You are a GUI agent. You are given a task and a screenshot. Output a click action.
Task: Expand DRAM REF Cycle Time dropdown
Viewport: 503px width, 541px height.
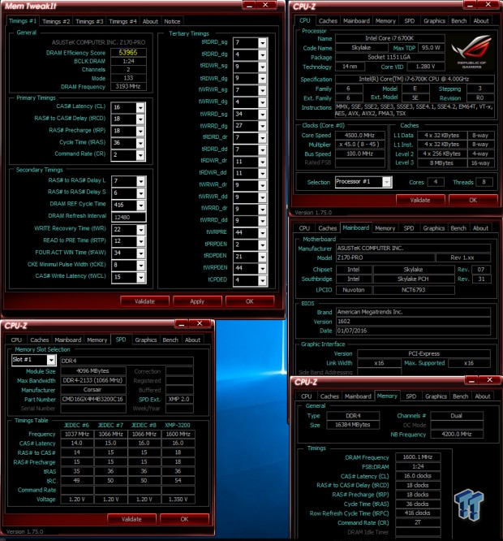(141, 206)
